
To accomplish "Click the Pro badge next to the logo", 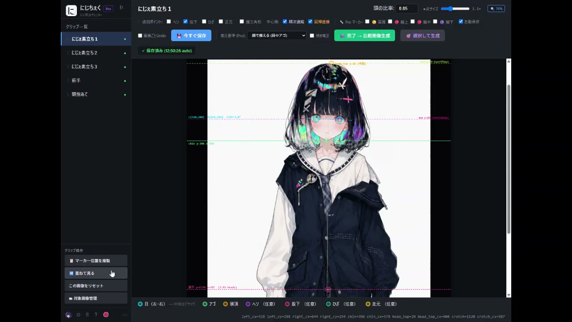I will [108, 8].
